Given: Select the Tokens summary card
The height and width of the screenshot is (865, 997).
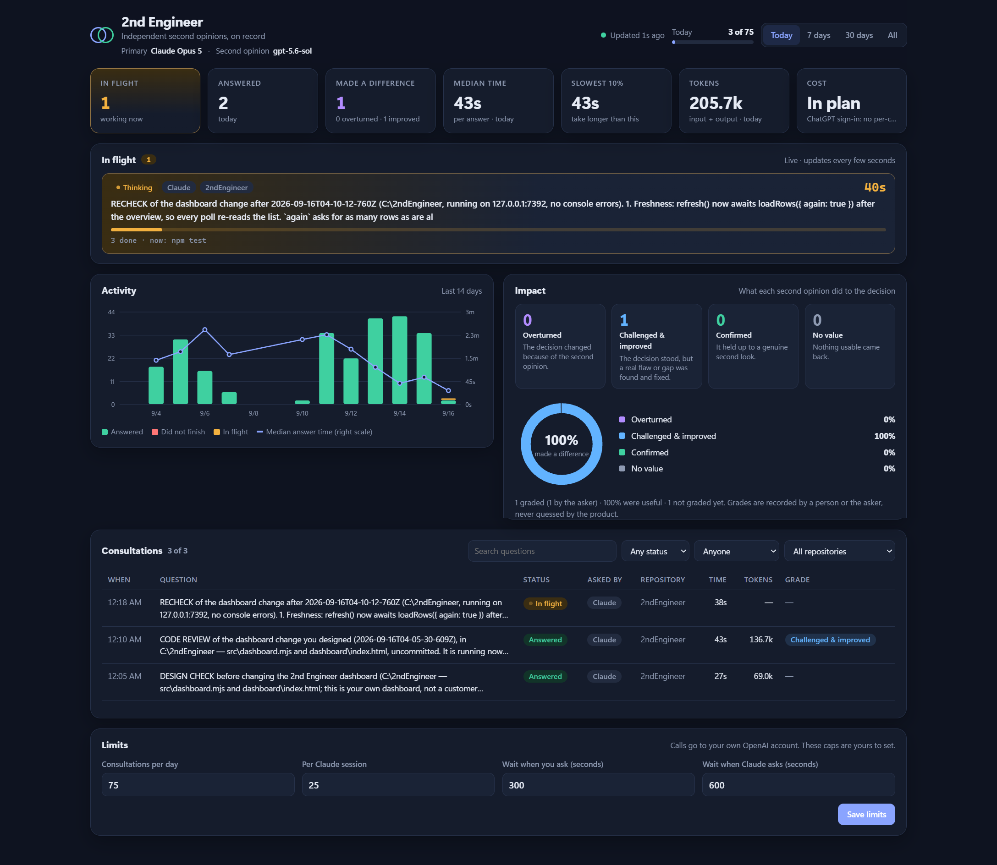Looking at the screenshot, I should tap(734, 100).
